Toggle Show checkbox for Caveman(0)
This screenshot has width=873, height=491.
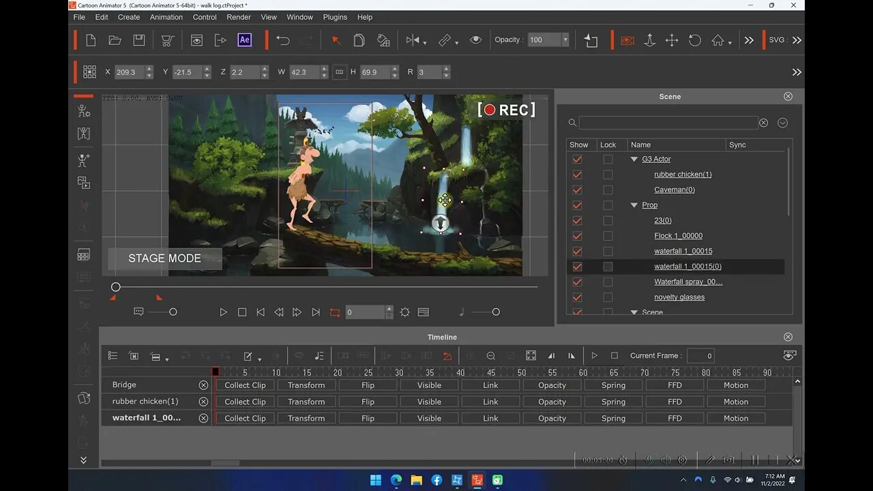(578, 190)
